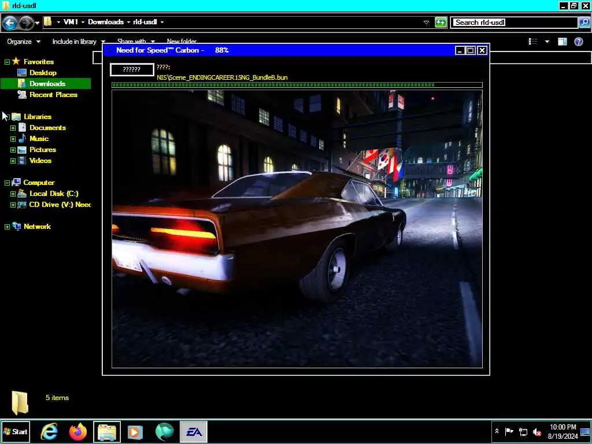Open dropdown arrow after rld-usdl in path
This screenshot has height=444, width=592.
(x=162, y=22)
